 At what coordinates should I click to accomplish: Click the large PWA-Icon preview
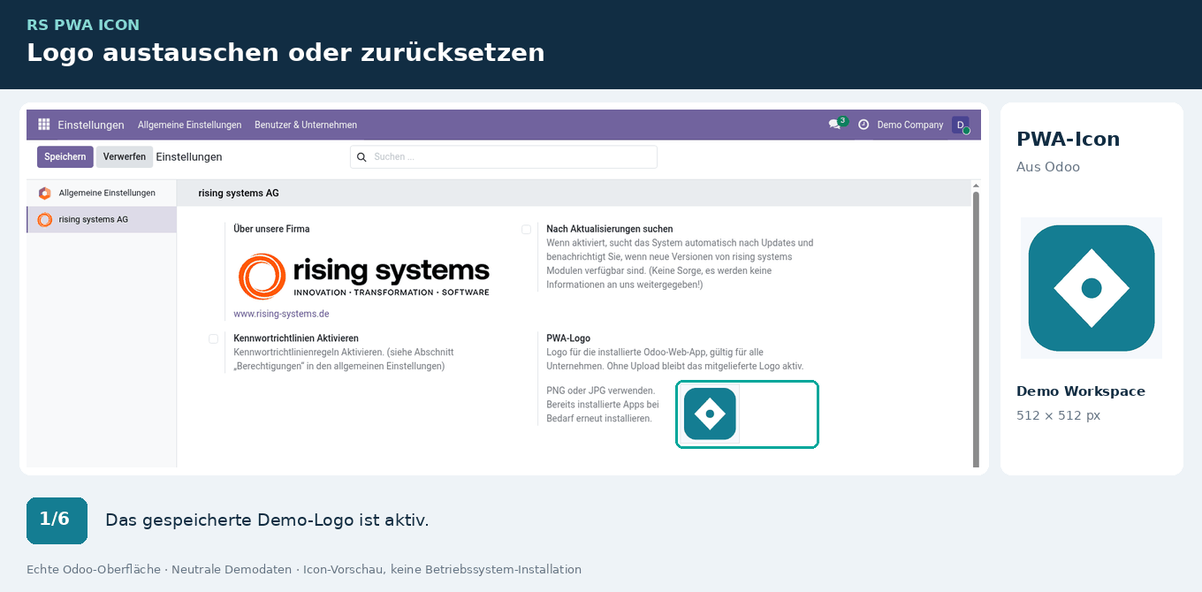tap(1092, 288)
